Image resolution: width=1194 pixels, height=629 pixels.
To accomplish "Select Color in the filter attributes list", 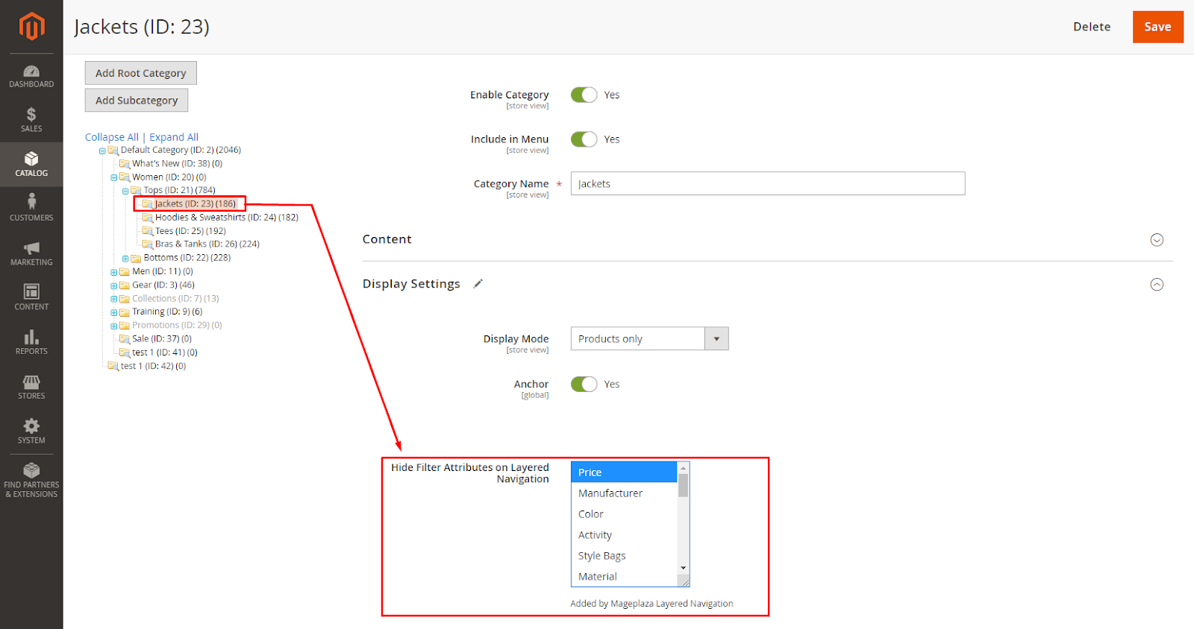I will tap(591, 514).
